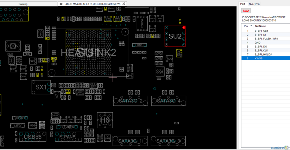Select the yellow SRN8 resistor network below SU2
The width and height of the screenshot is (290, 150).
(179, 53)
